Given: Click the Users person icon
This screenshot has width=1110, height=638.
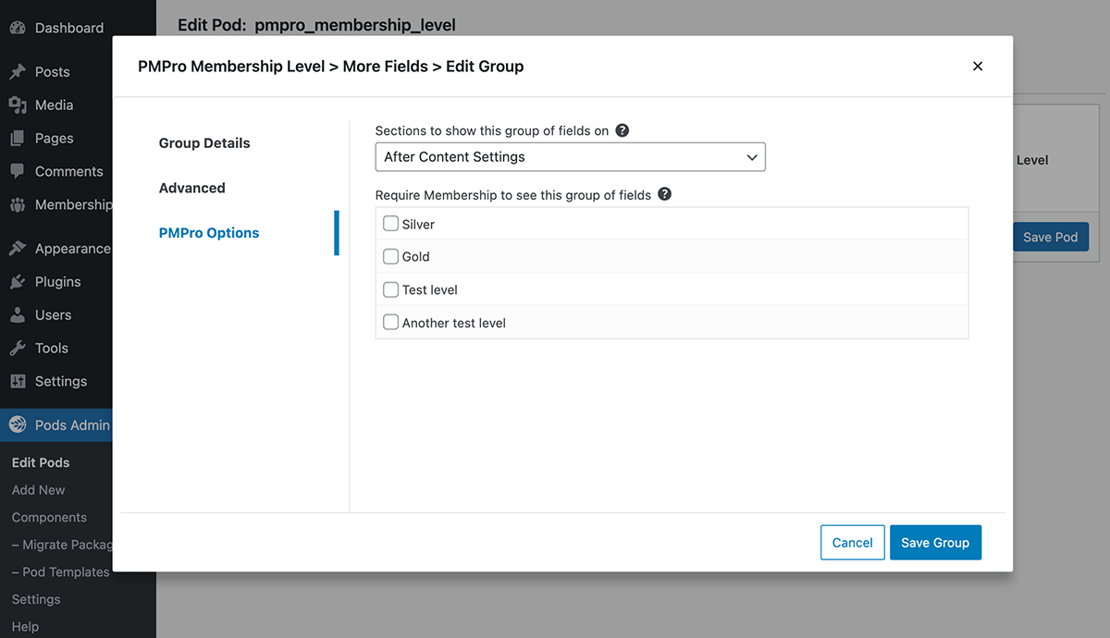Looking at the screenshot, I should coord(18,314).
